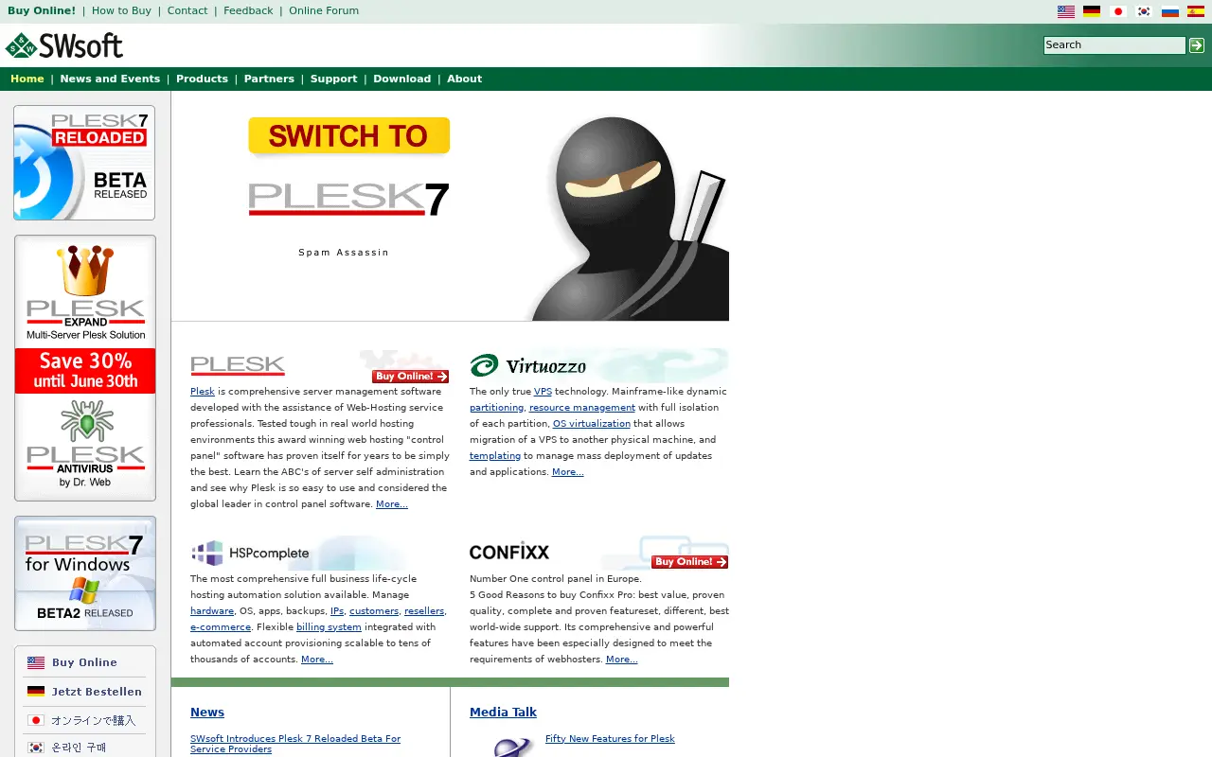Switch site language to US English flag
Viewport: 1212px width, 757px height.
click(1065, 11)
